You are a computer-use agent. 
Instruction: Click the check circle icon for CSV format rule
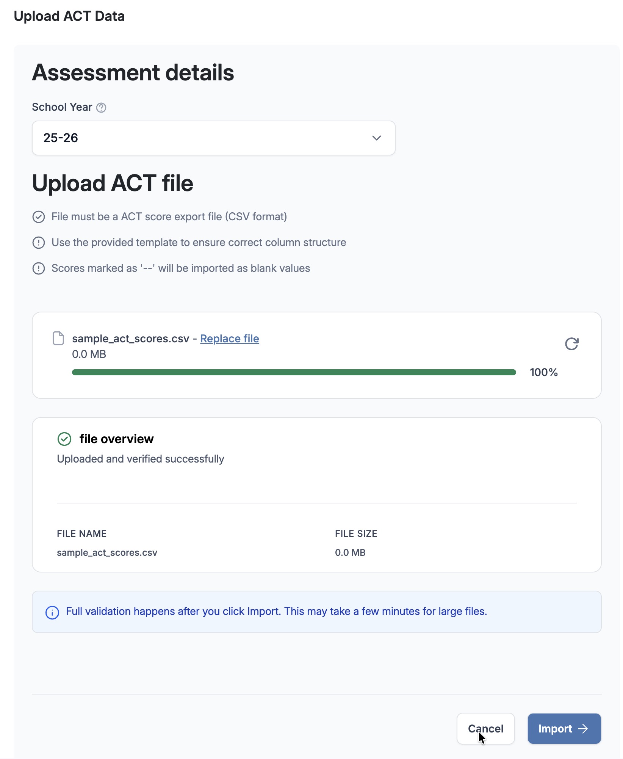(39, 217)
